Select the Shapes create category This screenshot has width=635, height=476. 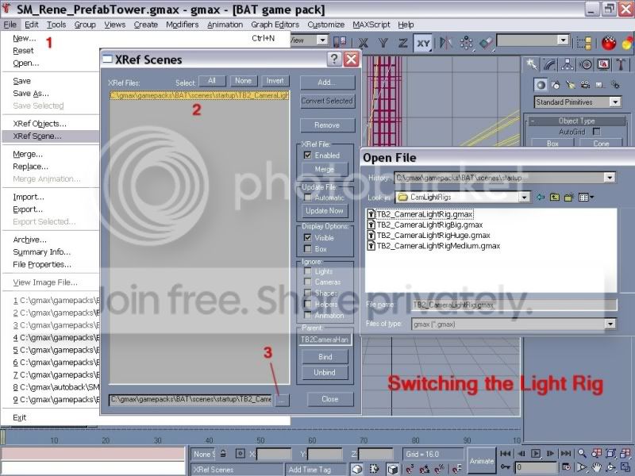tap(556, 85)
